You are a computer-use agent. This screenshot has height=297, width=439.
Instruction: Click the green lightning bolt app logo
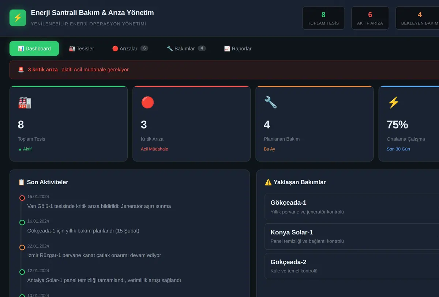(18, 18)
